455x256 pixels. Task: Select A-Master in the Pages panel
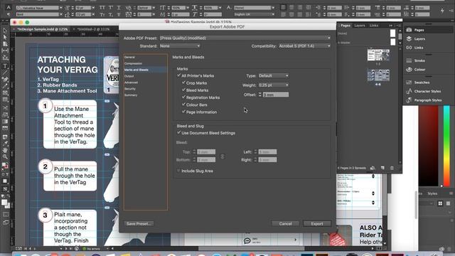pos(344,43)
